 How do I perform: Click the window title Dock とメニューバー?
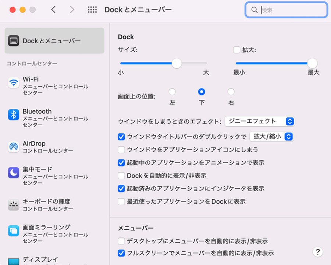coord(138,10)
